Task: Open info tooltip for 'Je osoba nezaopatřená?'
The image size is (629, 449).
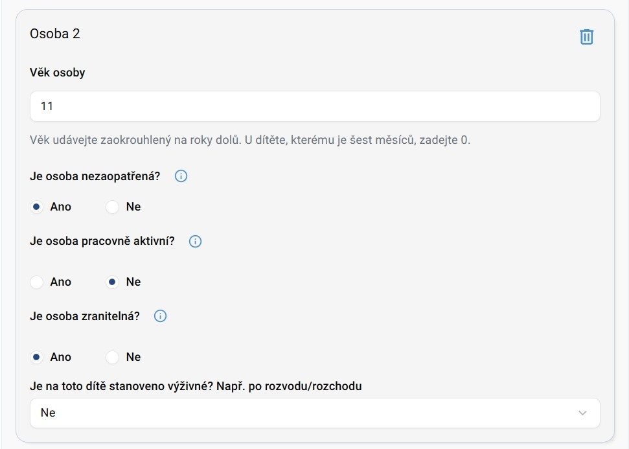Action: (x=181, y=176)
